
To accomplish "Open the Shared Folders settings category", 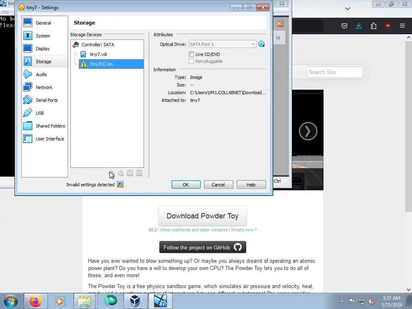I will [44, 126].
